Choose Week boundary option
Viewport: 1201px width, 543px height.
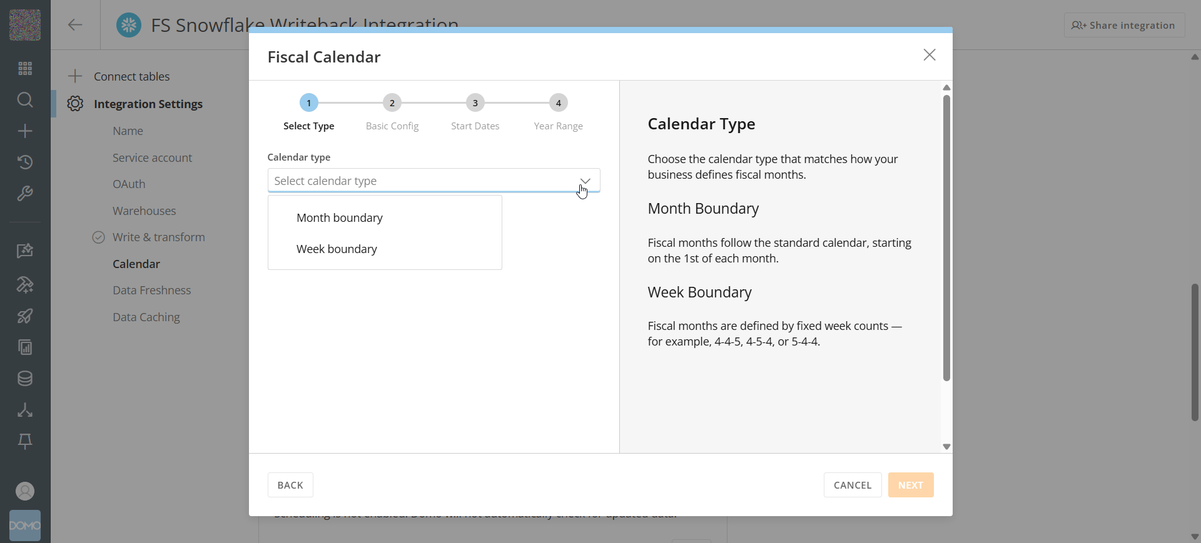pos(385,249)
